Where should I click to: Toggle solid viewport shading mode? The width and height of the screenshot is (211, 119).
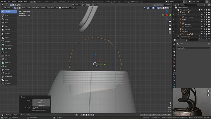pos(164,8)
